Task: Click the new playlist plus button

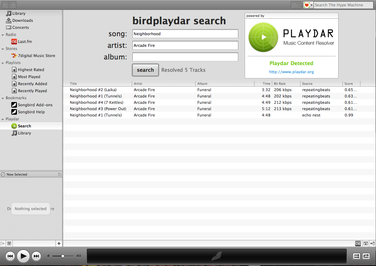Action: pyautogui.click(x=59, y=243)
